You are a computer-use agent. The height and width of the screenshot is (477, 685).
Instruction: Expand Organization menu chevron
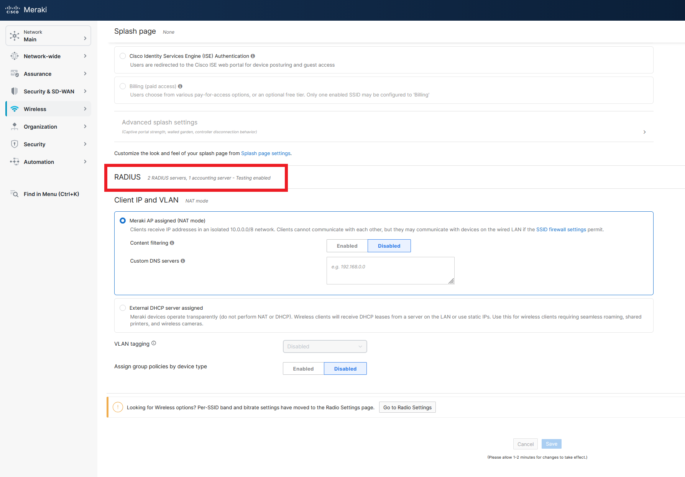click(x=85, y=126)
